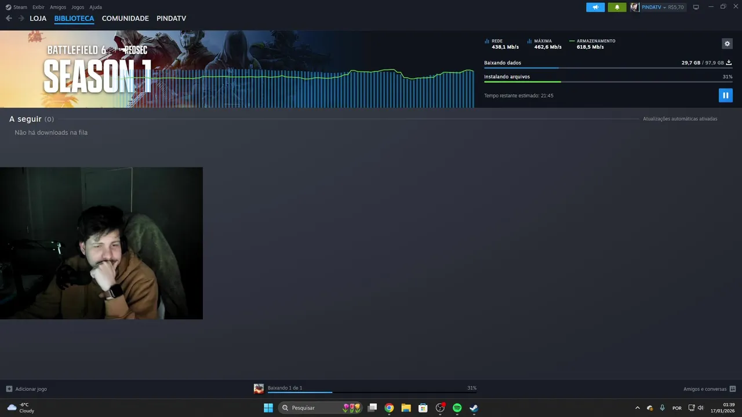This screenshot has height=417, width=742.
Task: Open Spotify from taskbar
Action: coord(457,408)
